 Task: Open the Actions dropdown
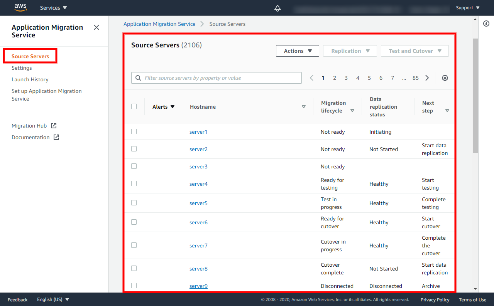coord(298,51)
